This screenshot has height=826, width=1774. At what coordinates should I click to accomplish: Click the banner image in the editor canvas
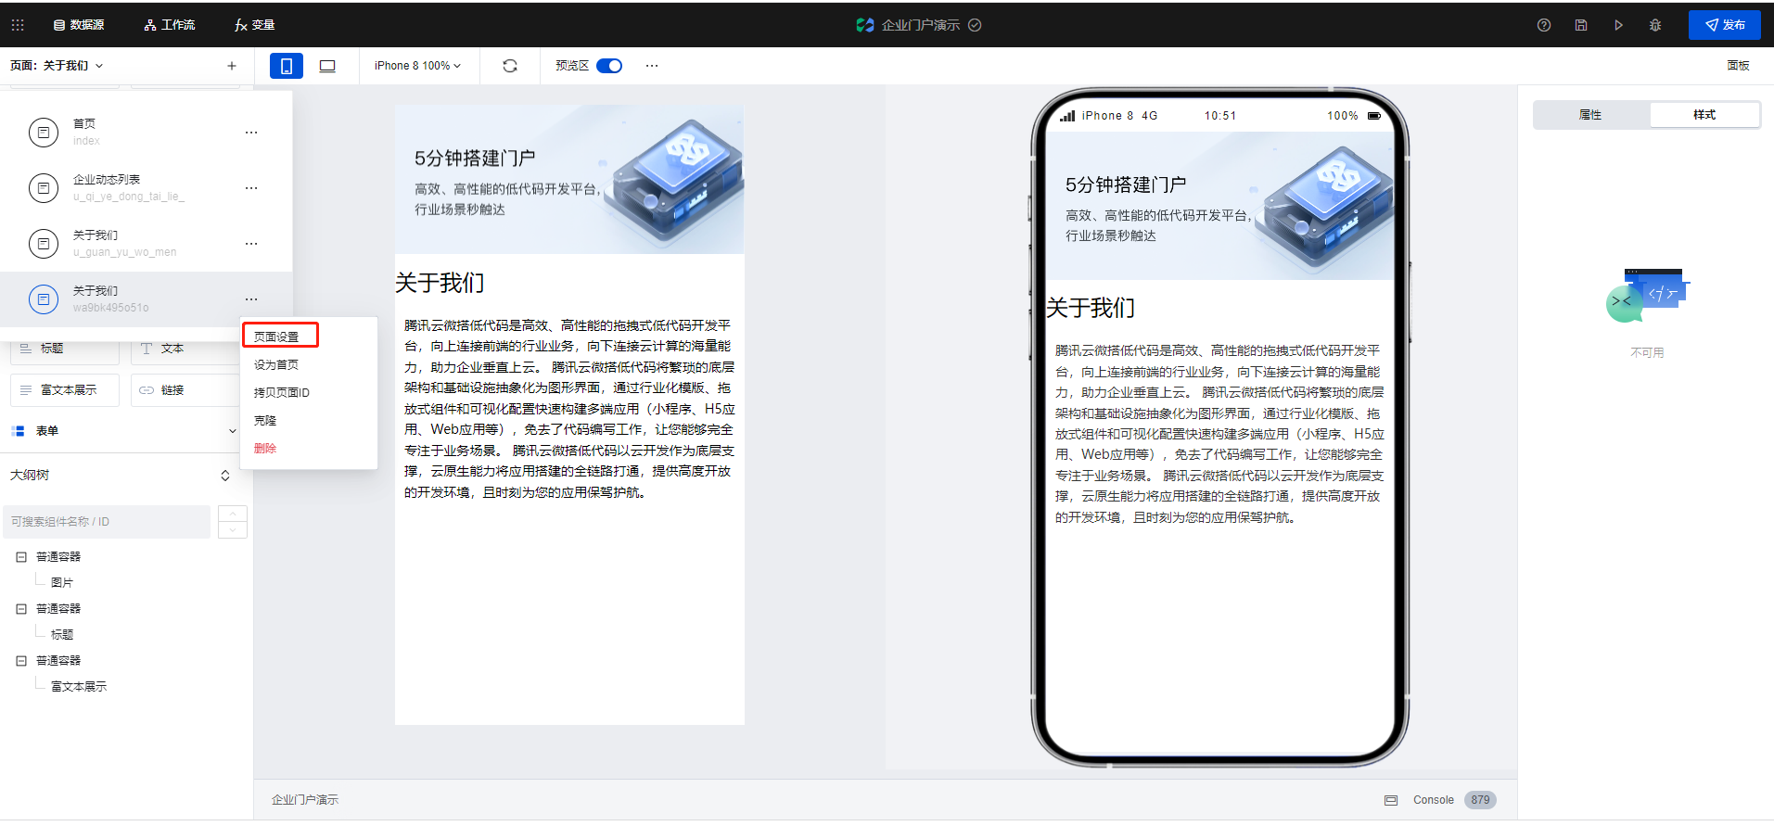pos(569,179)
